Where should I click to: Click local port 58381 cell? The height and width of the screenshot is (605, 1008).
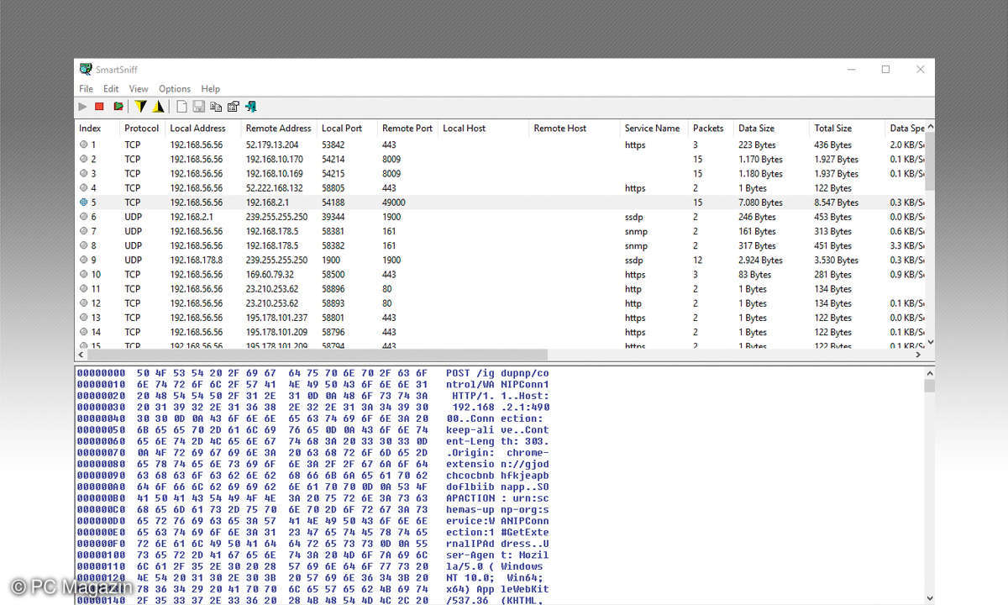click(333, 231)
